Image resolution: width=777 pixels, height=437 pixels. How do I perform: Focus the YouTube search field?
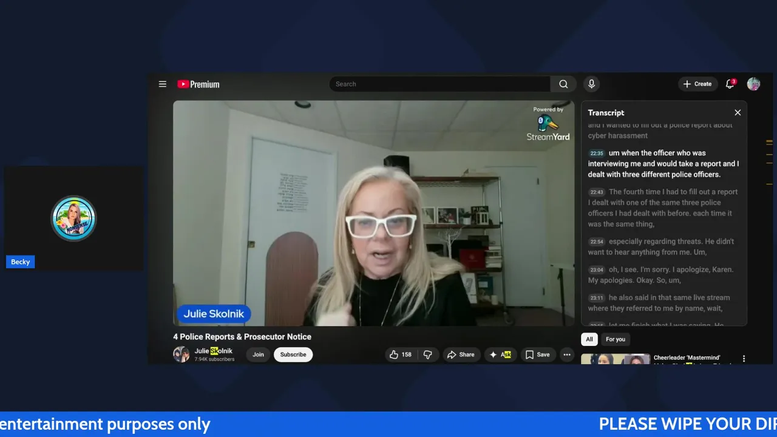pos(440,84)
